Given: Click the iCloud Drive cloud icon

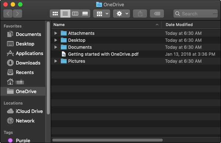Looking at the screenshot, I should pos(10,111).
